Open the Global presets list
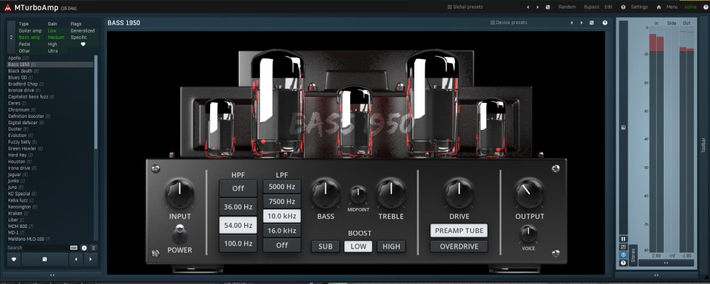This screenshot has height=284, width=710. point(465,6)
